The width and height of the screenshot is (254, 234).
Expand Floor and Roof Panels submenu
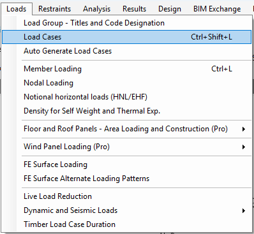click(x=126, y=129)
